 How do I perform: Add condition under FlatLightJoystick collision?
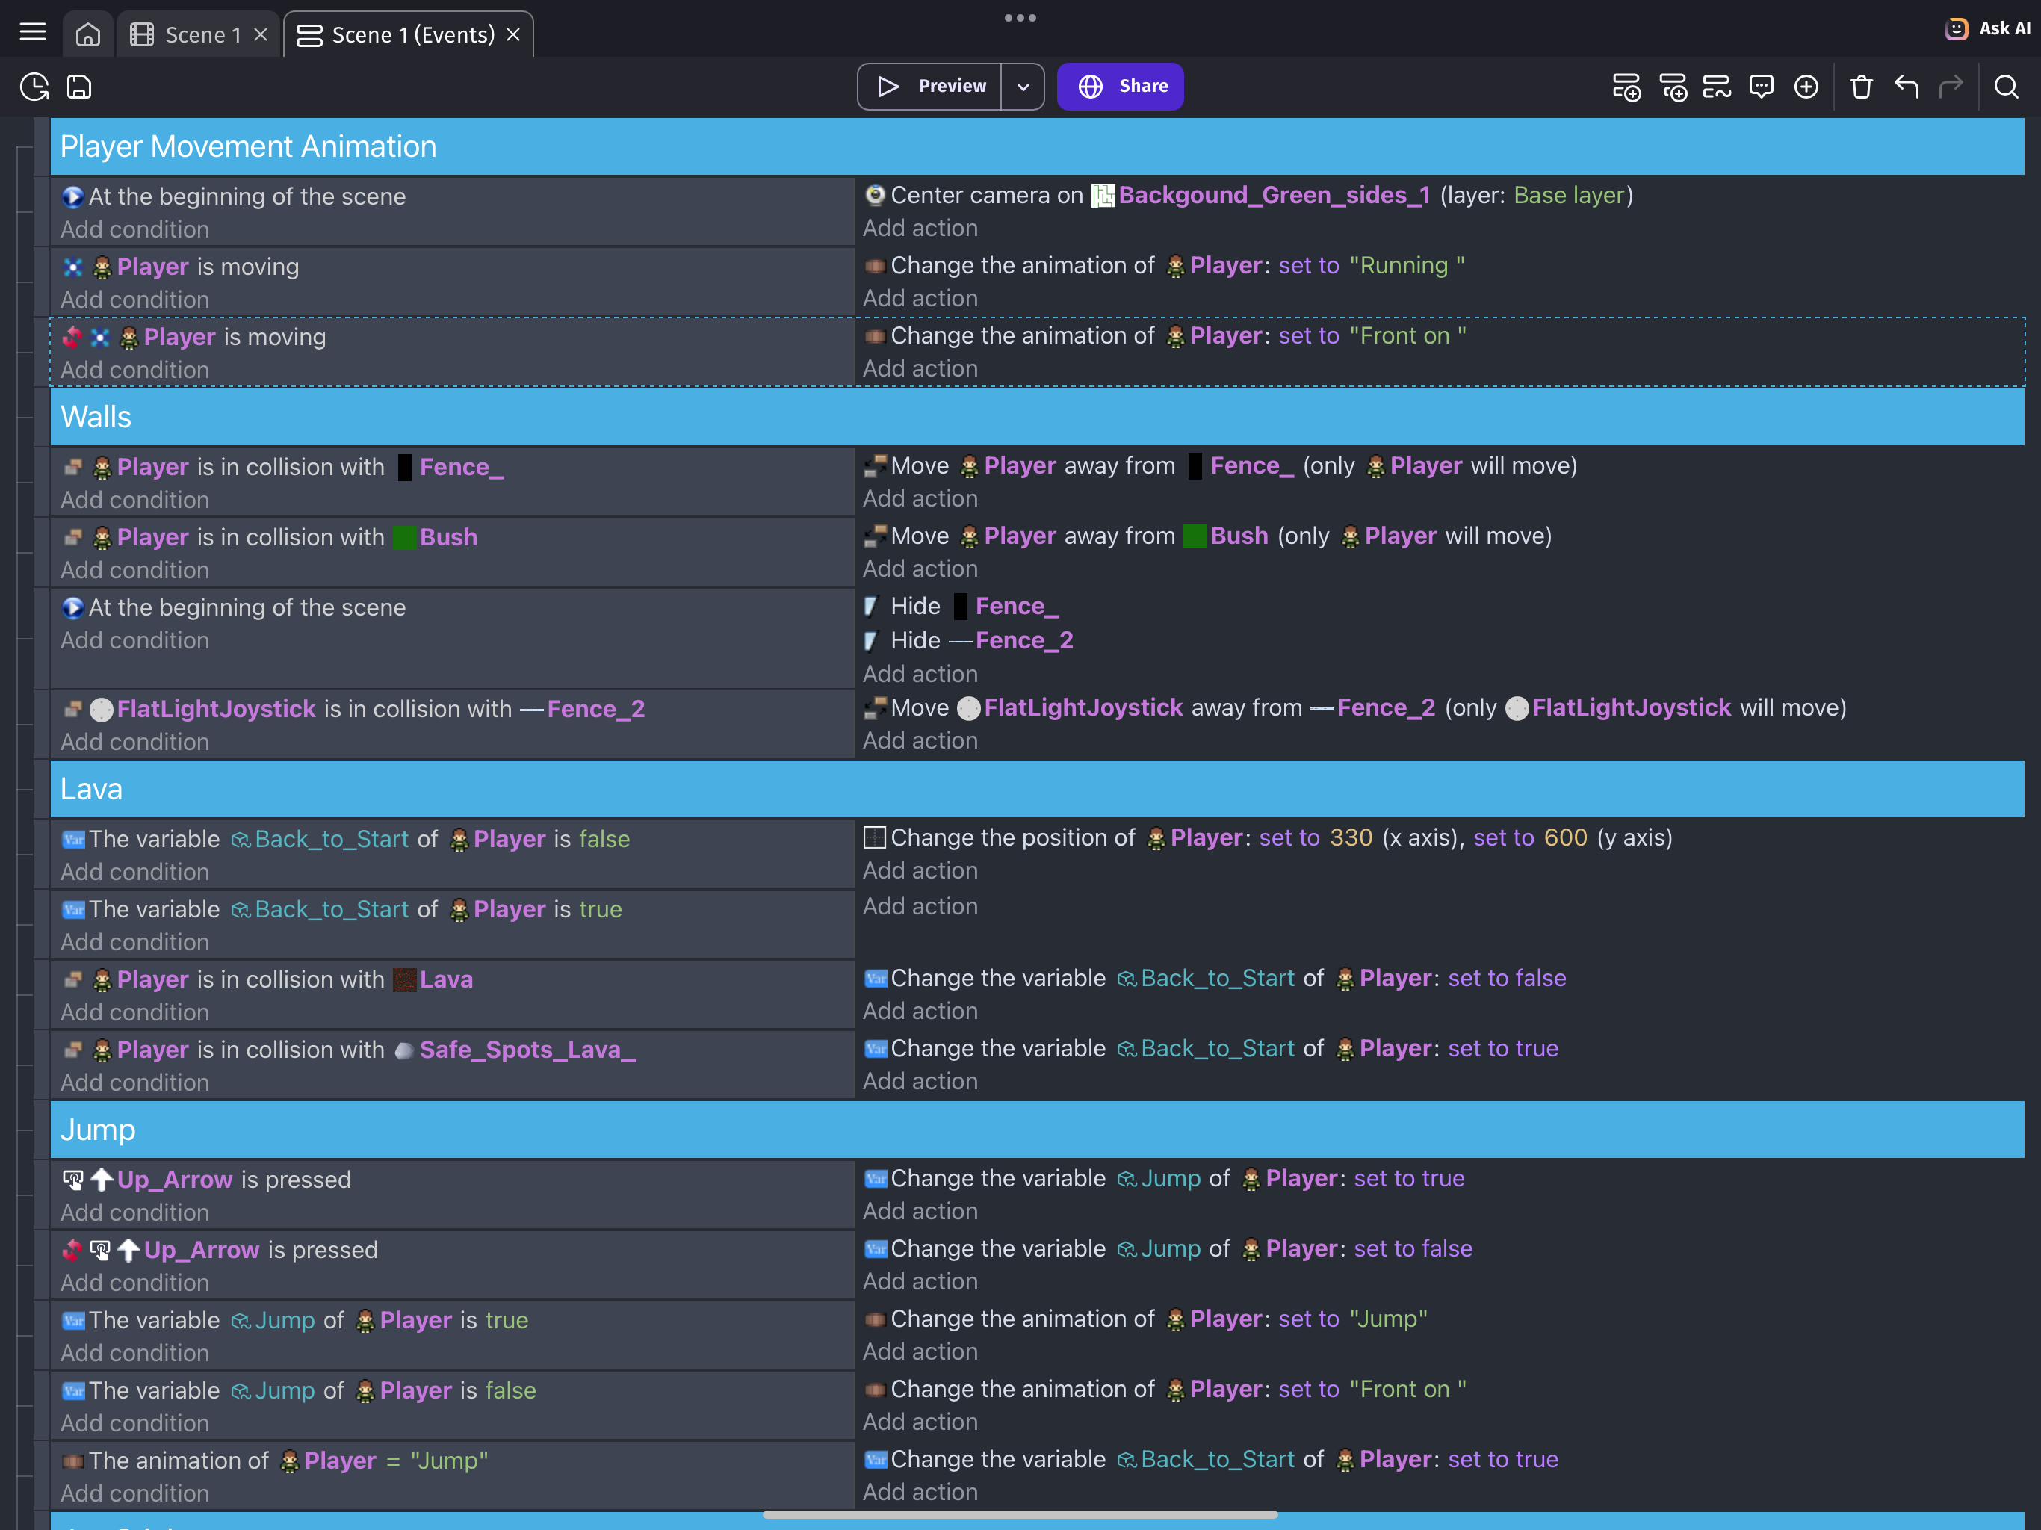click(134, 742)
